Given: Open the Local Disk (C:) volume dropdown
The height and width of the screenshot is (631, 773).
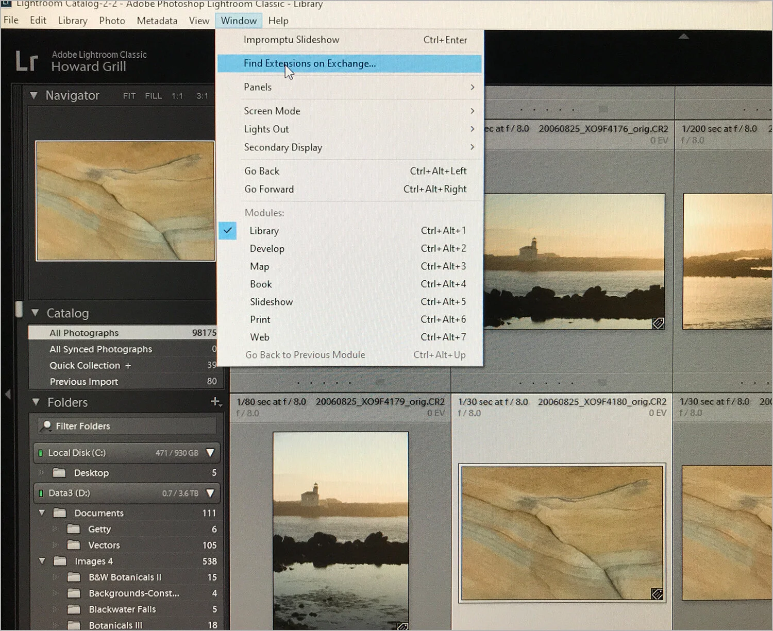Looking at the screenshot, I should 210,453.
